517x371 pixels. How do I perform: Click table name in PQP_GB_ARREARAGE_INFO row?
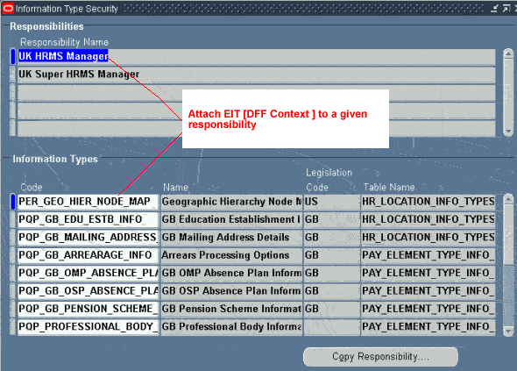pos(428,255)
